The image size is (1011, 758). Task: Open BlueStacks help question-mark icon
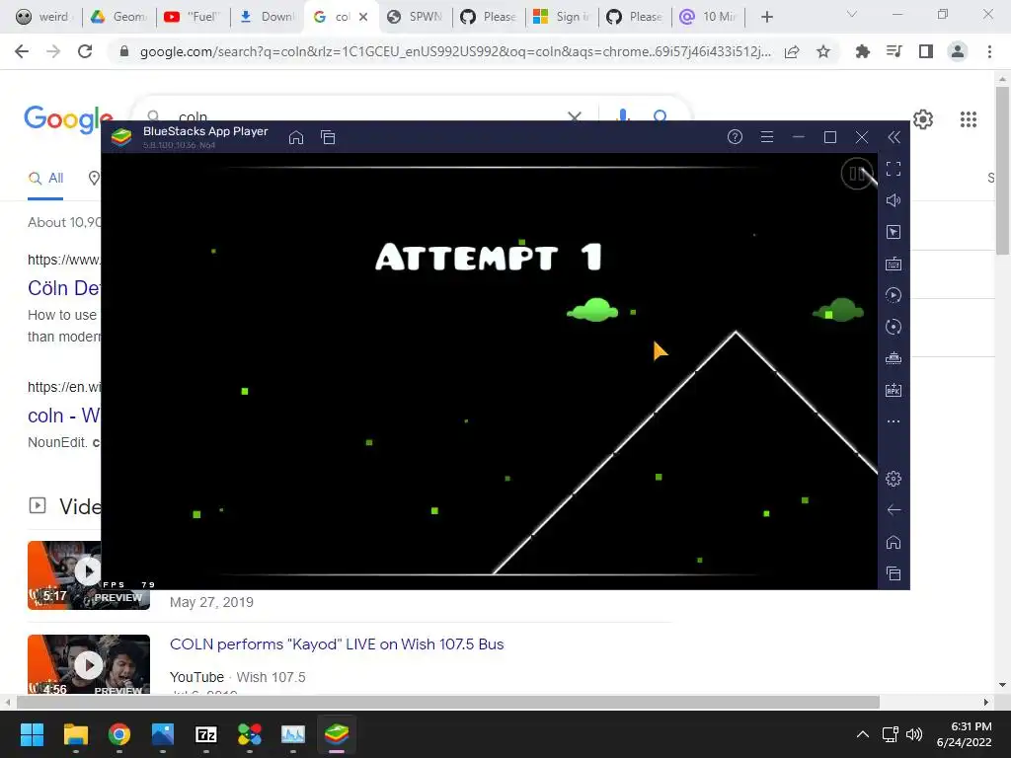click(x=735, y=136)
